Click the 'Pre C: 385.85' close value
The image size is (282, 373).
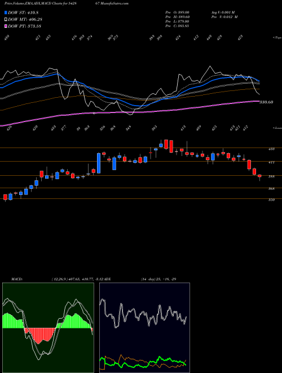177,26
